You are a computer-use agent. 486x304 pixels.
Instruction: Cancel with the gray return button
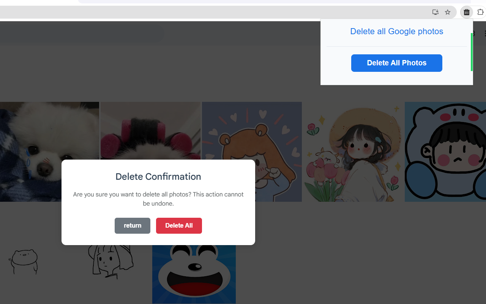(x=133, y=226)
